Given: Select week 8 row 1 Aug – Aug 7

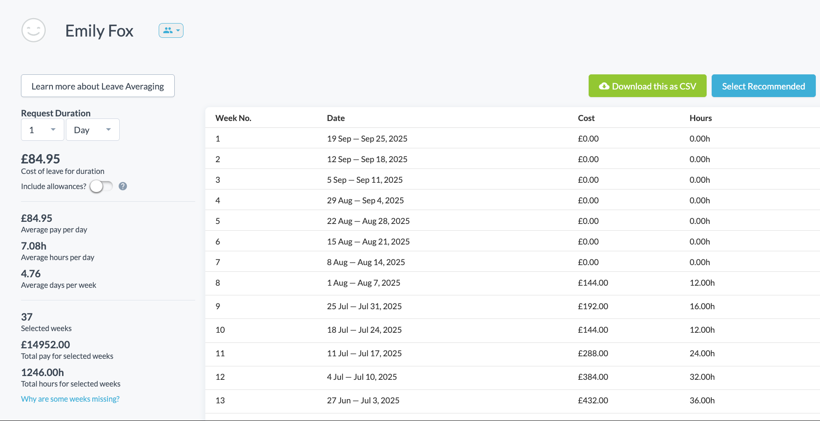Looking at the screenshot, I should point(363,283).
